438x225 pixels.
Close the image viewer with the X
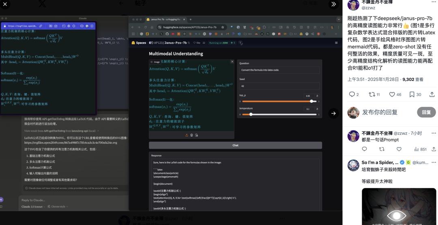5,4
